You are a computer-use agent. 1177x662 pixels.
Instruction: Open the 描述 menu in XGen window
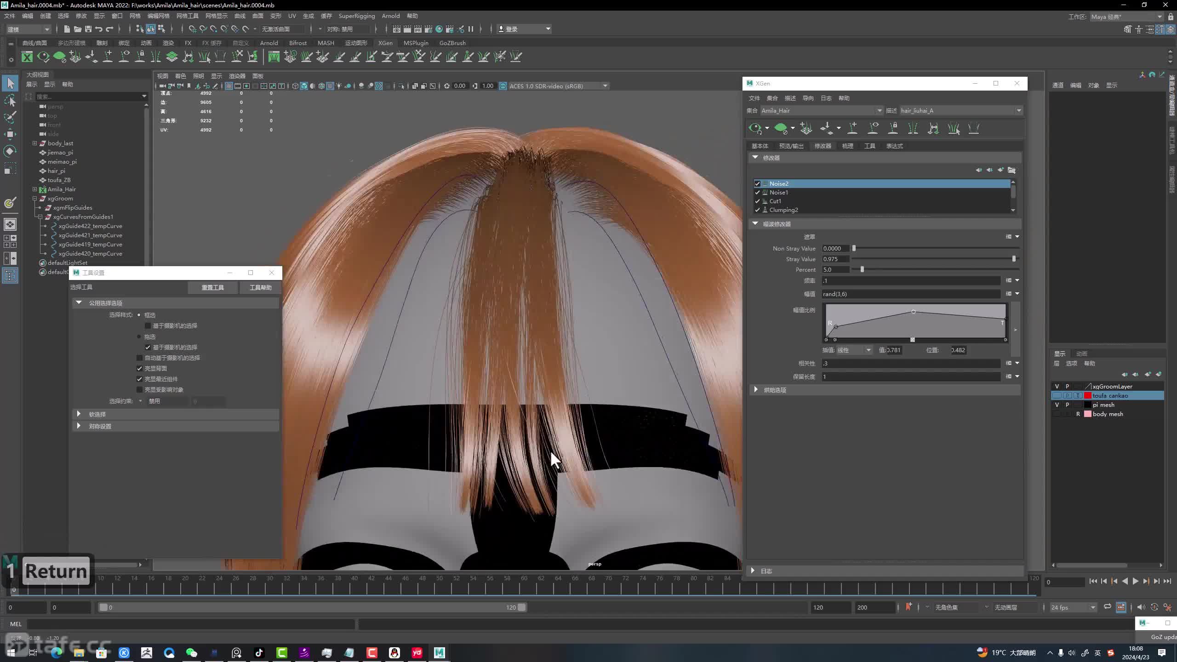point(790,98)
